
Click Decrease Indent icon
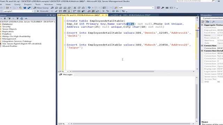tap(113, 11)
